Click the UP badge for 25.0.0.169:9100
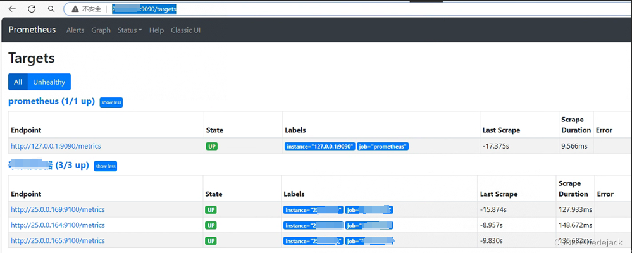The width and height of the screenshot is (632, 253). [x=211, y=209]
